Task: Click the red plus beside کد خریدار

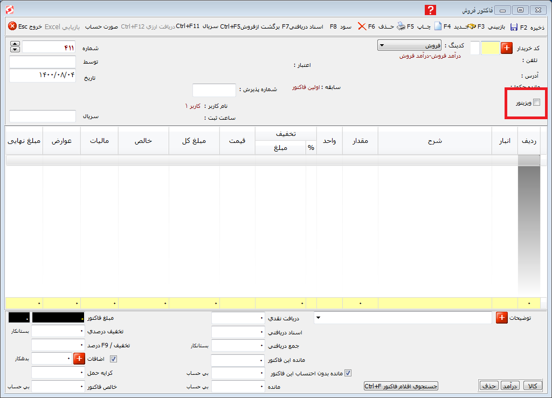Action: 507,48
